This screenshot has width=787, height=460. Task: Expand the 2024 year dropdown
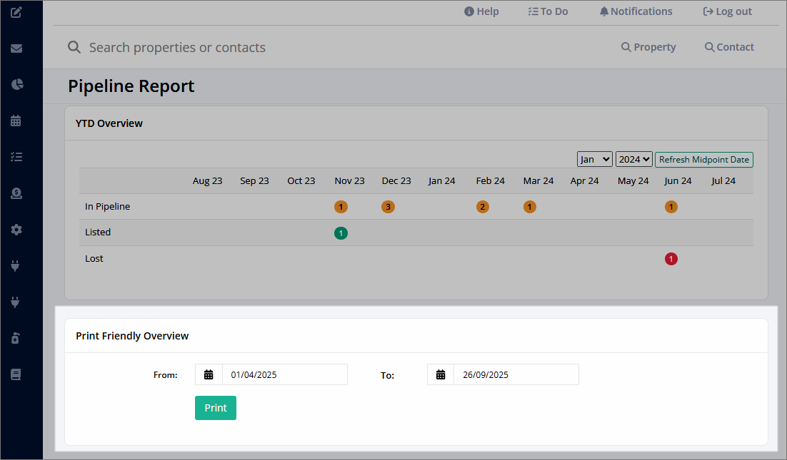(634, 159)
